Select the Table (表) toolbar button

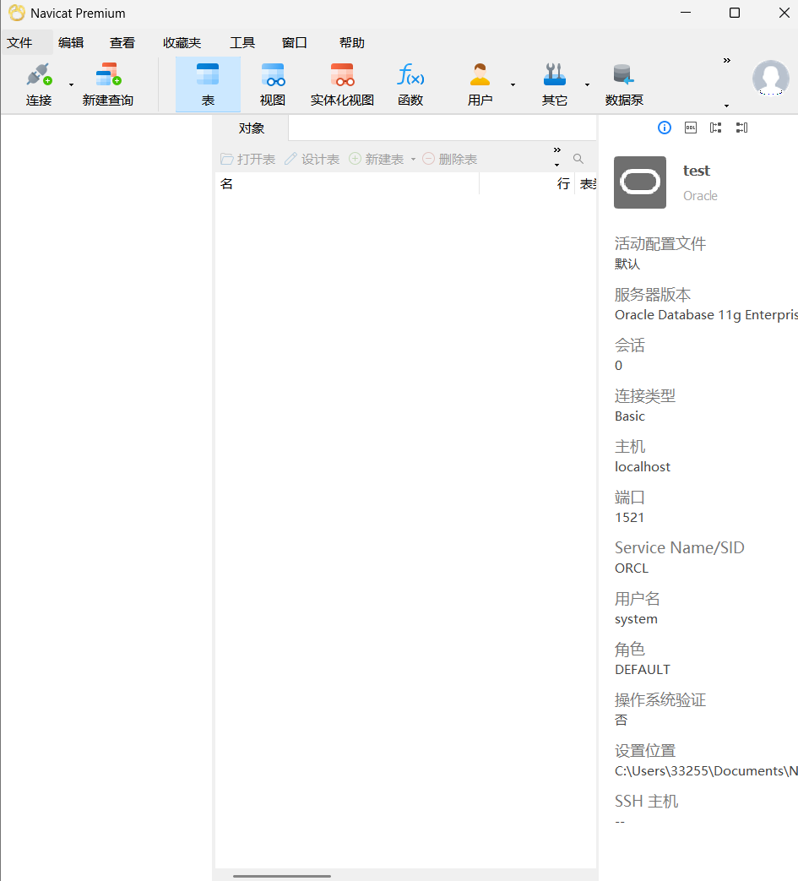click(x=208, y=84)
